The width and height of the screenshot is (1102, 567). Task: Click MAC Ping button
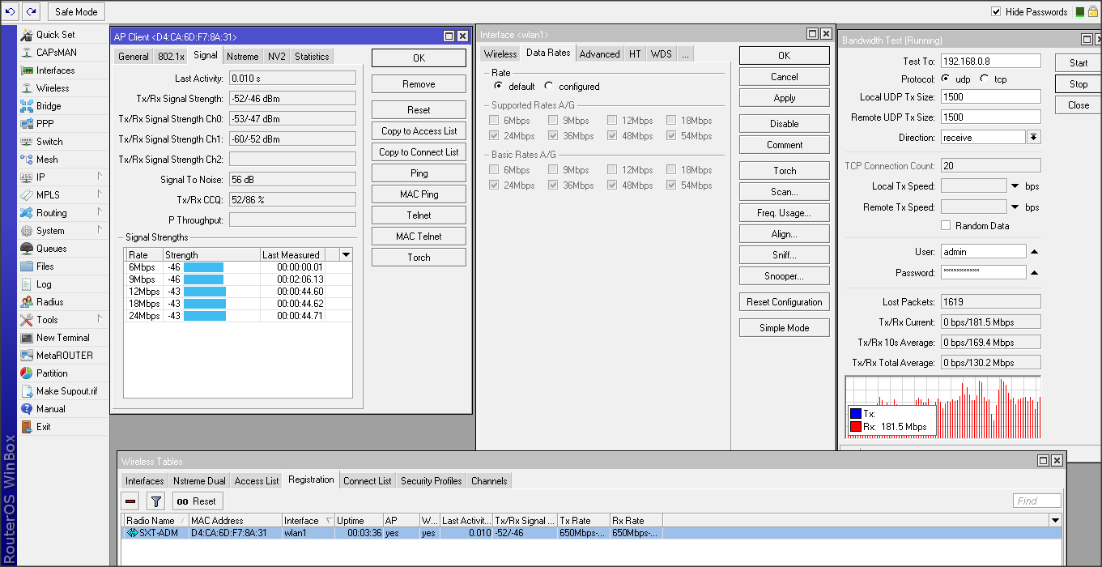[x=419, y=194]
